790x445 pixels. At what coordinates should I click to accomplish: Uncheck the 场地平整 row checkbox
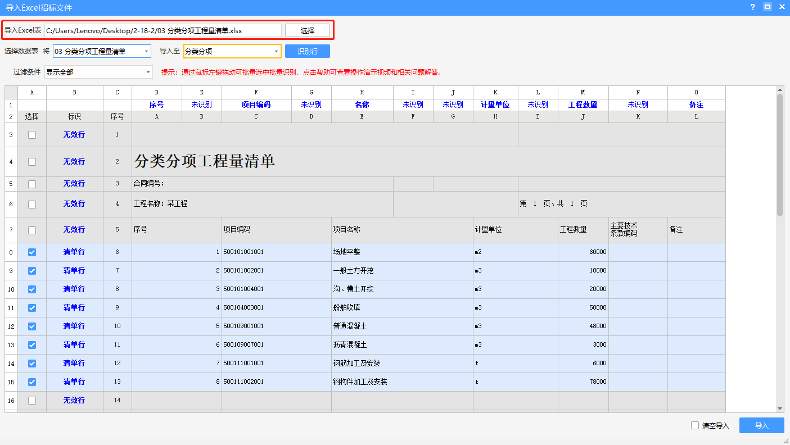coord(32,252)
